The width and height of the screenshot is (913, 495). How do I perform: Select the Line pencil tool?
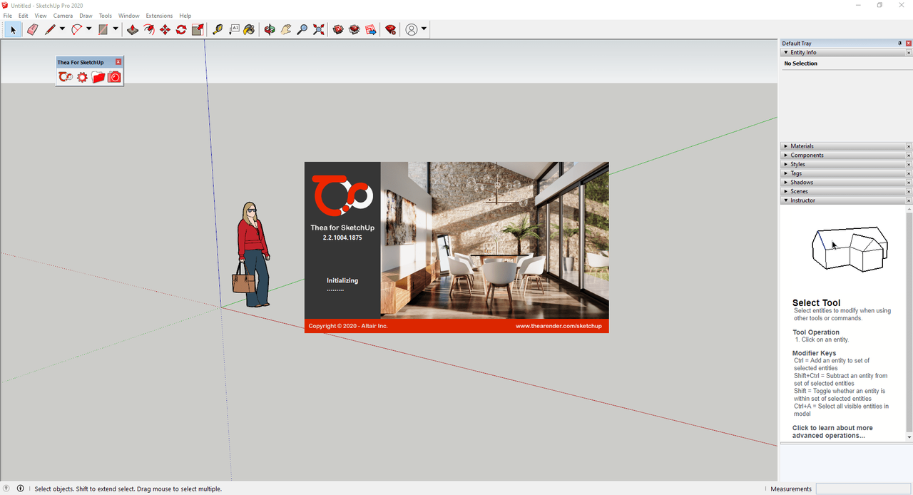(50, 29)
